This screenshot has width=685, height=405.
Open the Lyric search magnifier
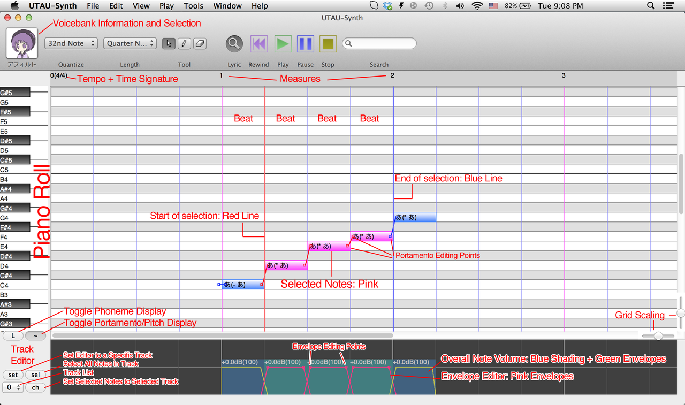pos(234,43)
